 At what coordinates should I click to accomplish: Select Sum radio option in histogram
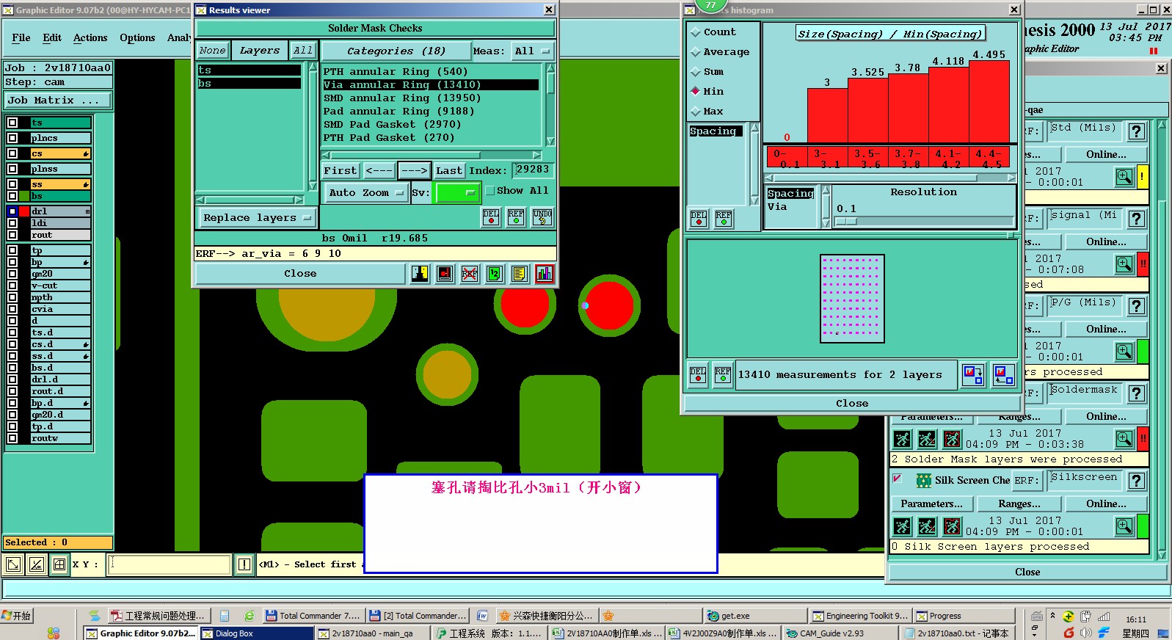(x=696, y=72)
